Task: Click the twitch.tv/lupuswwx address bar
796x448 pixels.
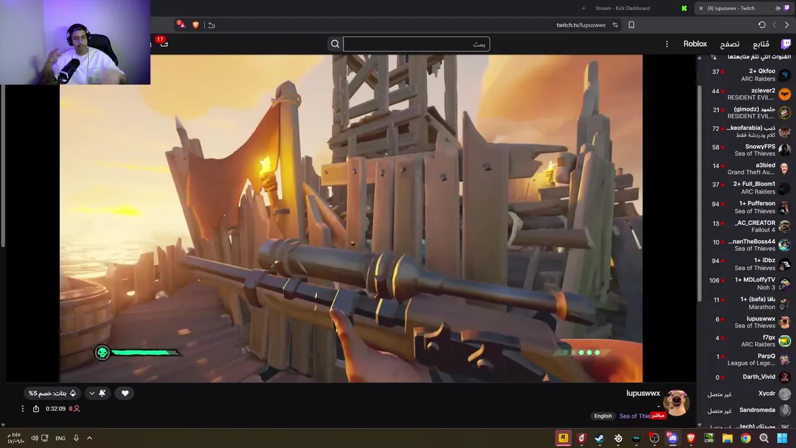Action: 581,25
